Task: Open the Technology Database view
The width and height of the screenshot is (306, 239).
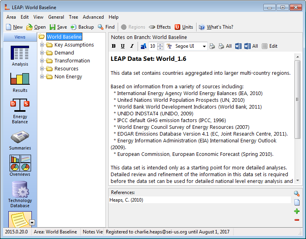Action: (x=20, y=194)
